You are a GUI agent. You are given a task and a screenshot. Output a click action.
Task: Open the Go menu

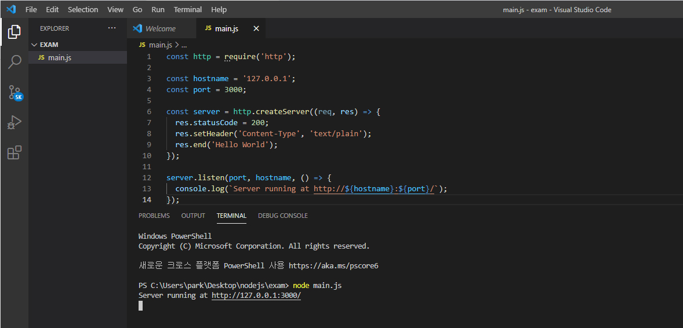pyautogui.click(x=137, y=10)
